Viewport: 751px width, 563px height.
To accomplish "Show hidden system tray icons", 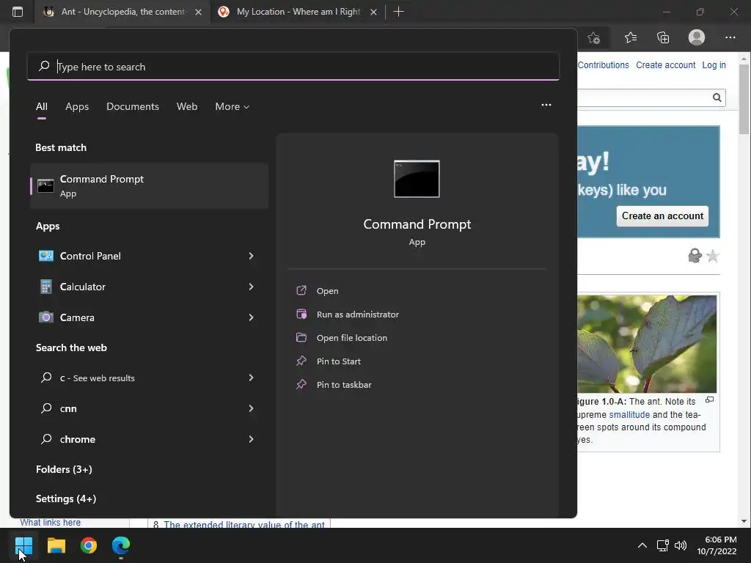I will click(x=642, y=545).
